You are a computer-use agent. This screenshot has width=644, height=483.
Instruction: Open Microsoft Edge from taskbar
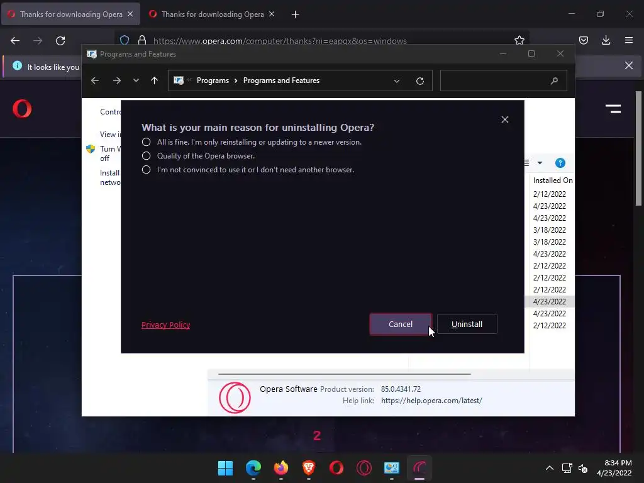pos(253,468)
